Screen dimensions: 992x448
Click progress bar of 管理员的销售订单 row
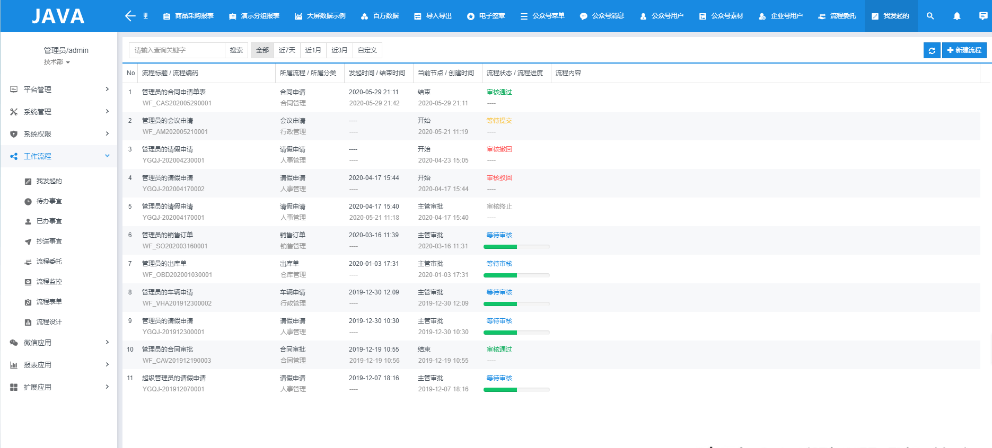pyautogui.click(x=516, y=247)
